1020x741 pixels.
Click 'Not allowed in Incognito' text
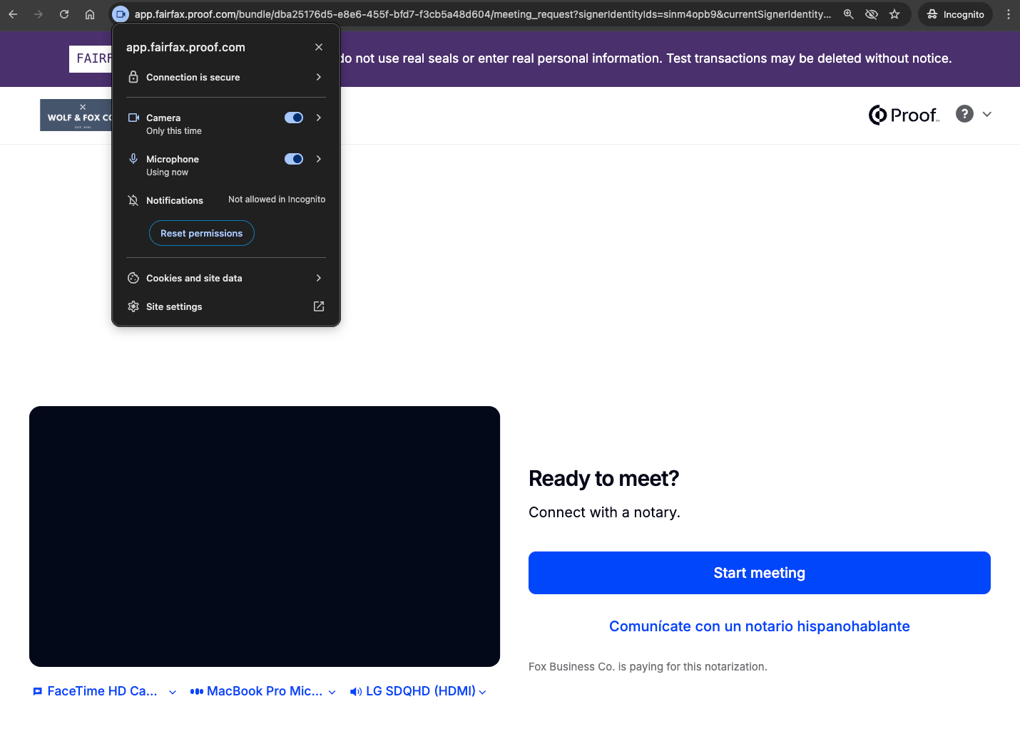coord(277,199)
